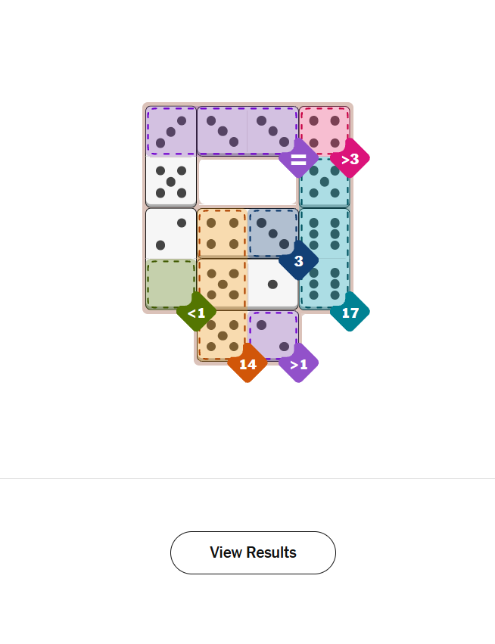495x644 pixels.
Task: Select the purple greater-than-1 badge
Action: coord(298,364)
